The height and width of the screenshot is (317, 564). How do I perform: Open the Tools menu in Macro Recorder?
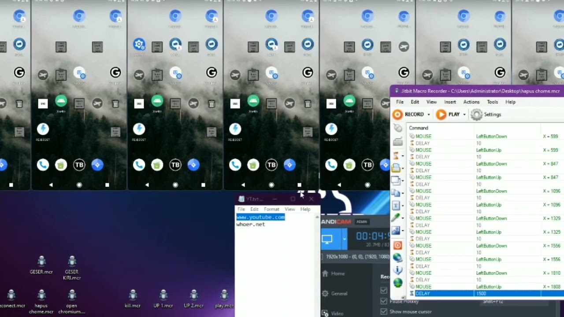tap(492, 102)
